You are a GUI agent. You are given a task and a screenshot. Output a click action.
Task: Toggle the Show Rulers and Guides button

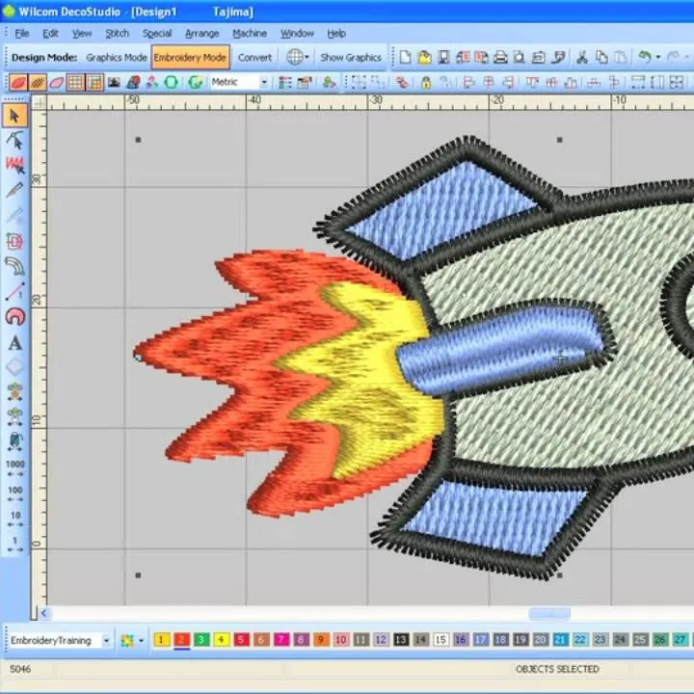pyautogui.click(x=94, y=82)
